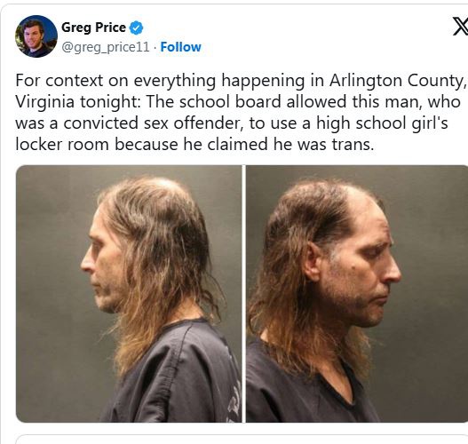The image size is (468, 444).
Task: Click the partially visible card below photos
Action: click(242, 440)
